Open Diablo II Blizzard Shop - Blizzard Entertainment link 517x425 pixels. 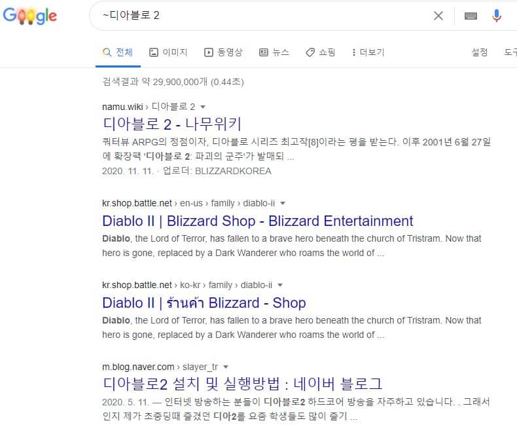click(257, 221)
